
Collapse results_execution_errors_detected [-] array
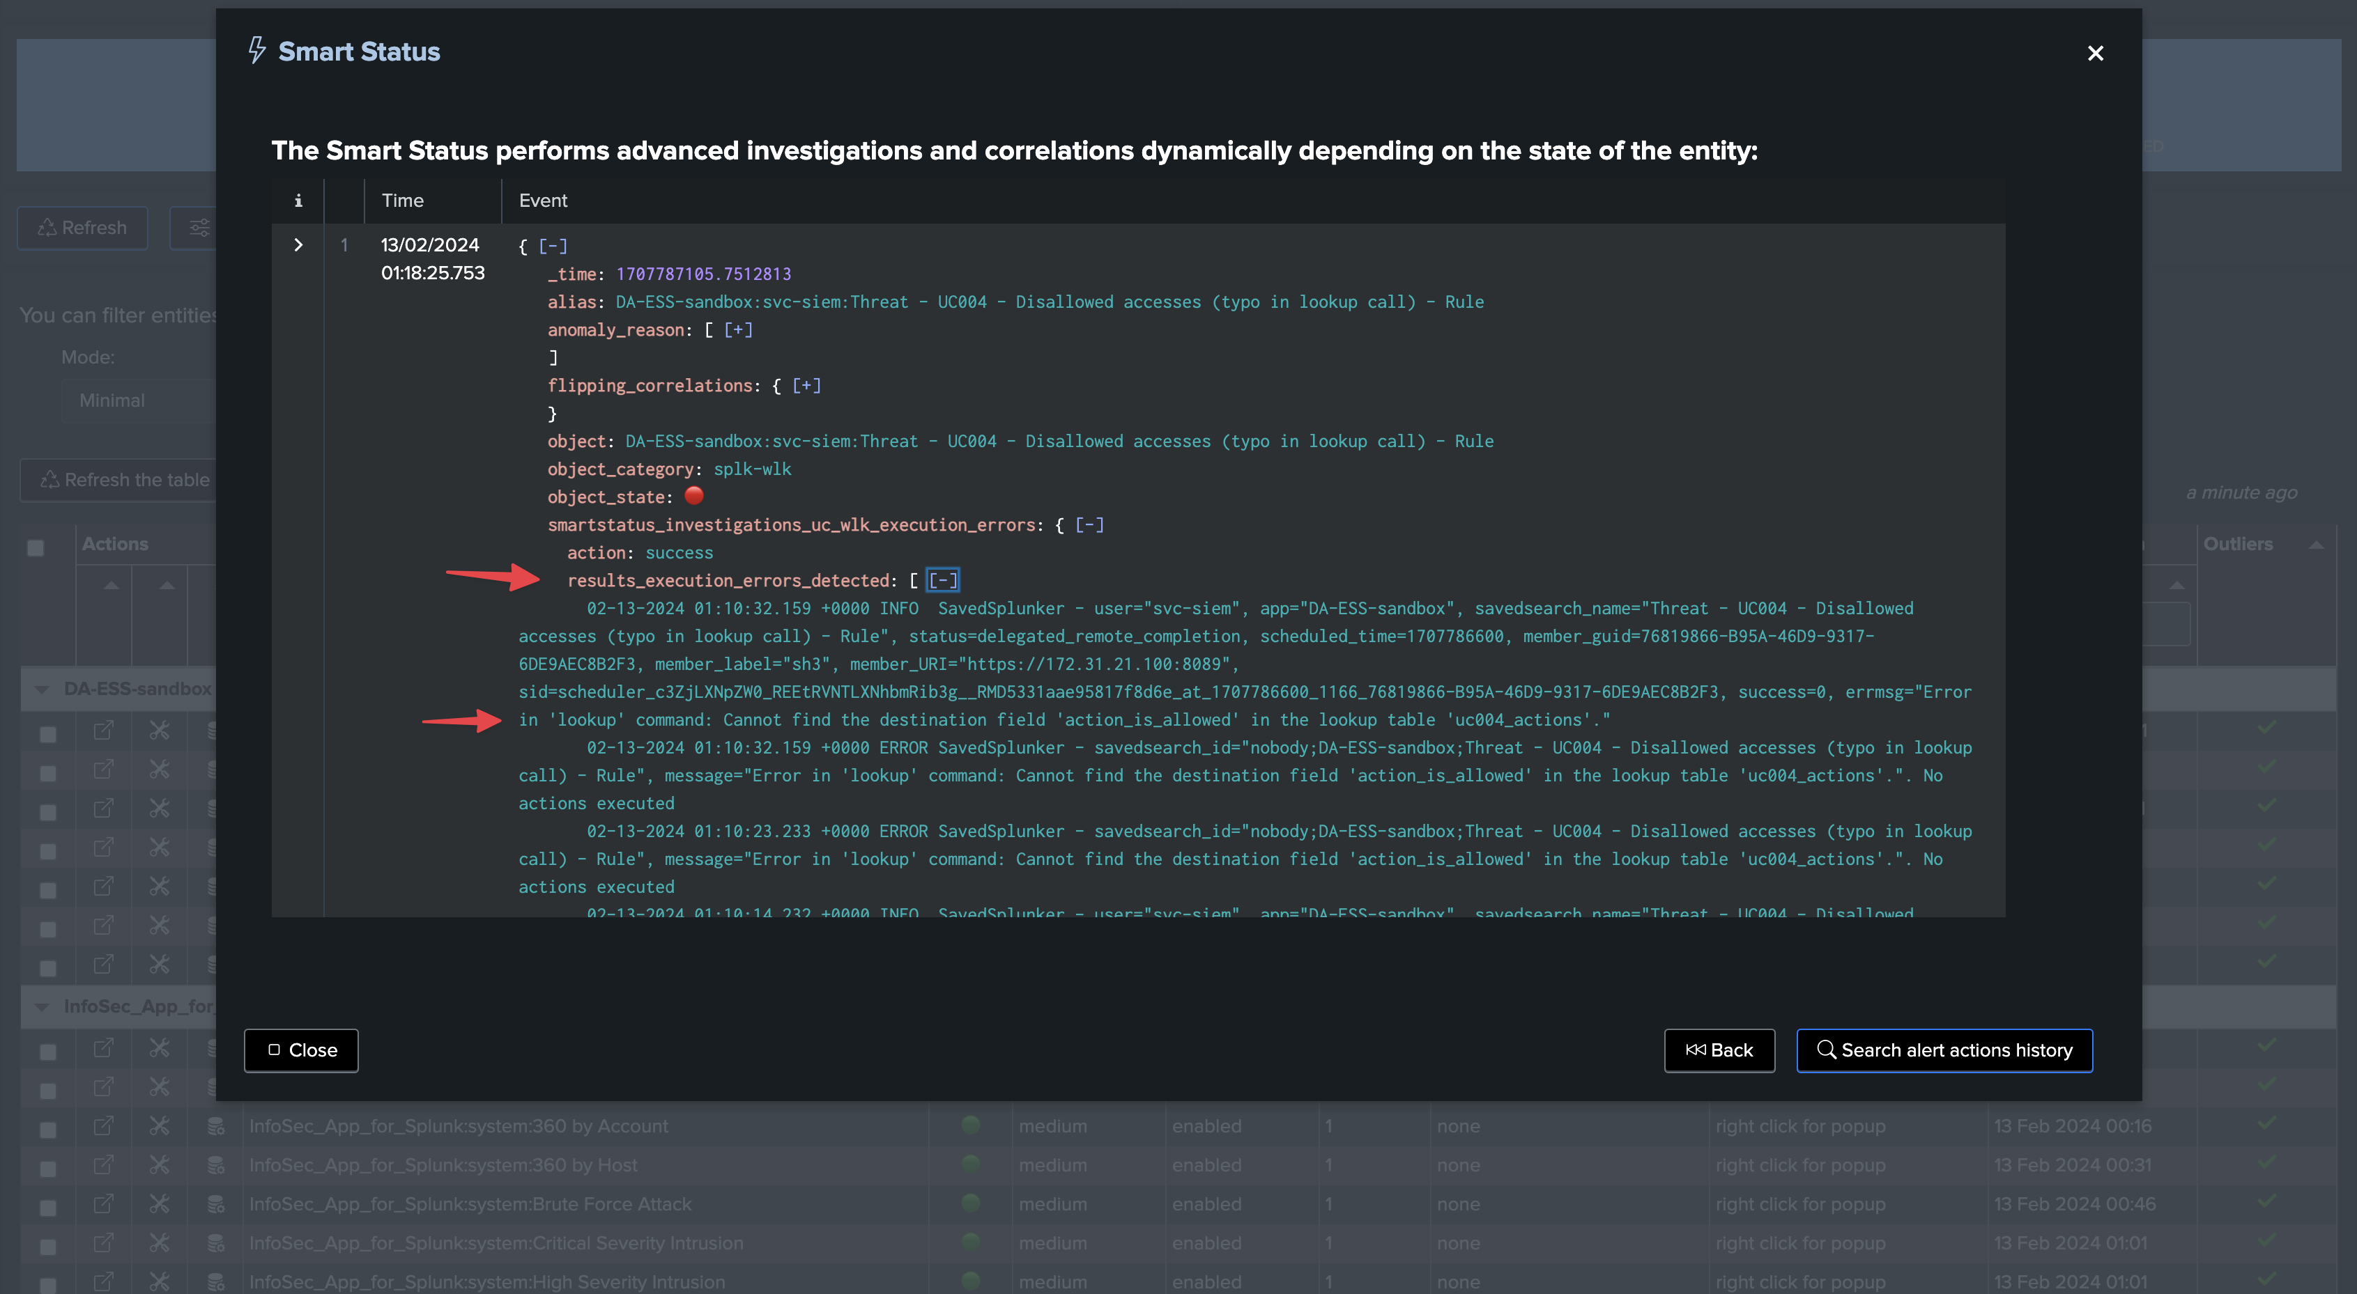942,581
